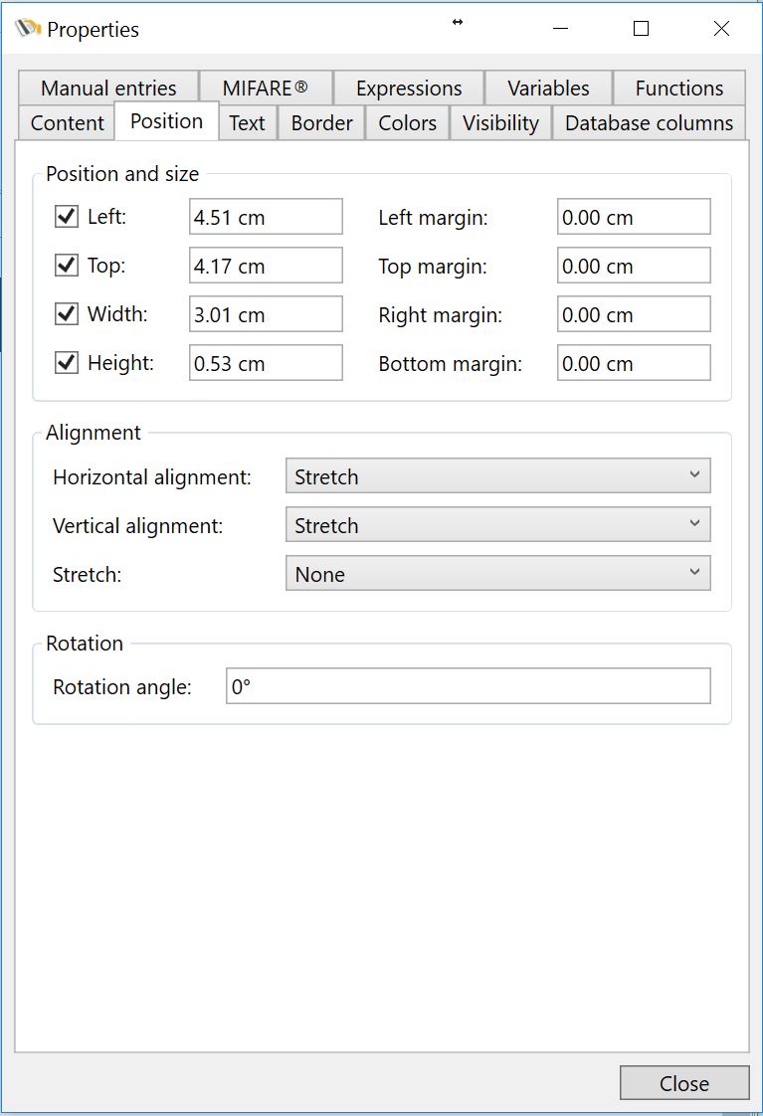Switch to the Content tab

pyautogui.click(x=67, y=122)
